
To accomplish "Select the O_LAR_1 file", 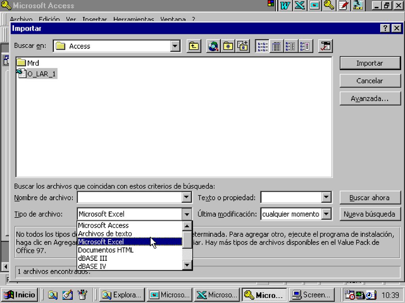I will coord(36,74).
